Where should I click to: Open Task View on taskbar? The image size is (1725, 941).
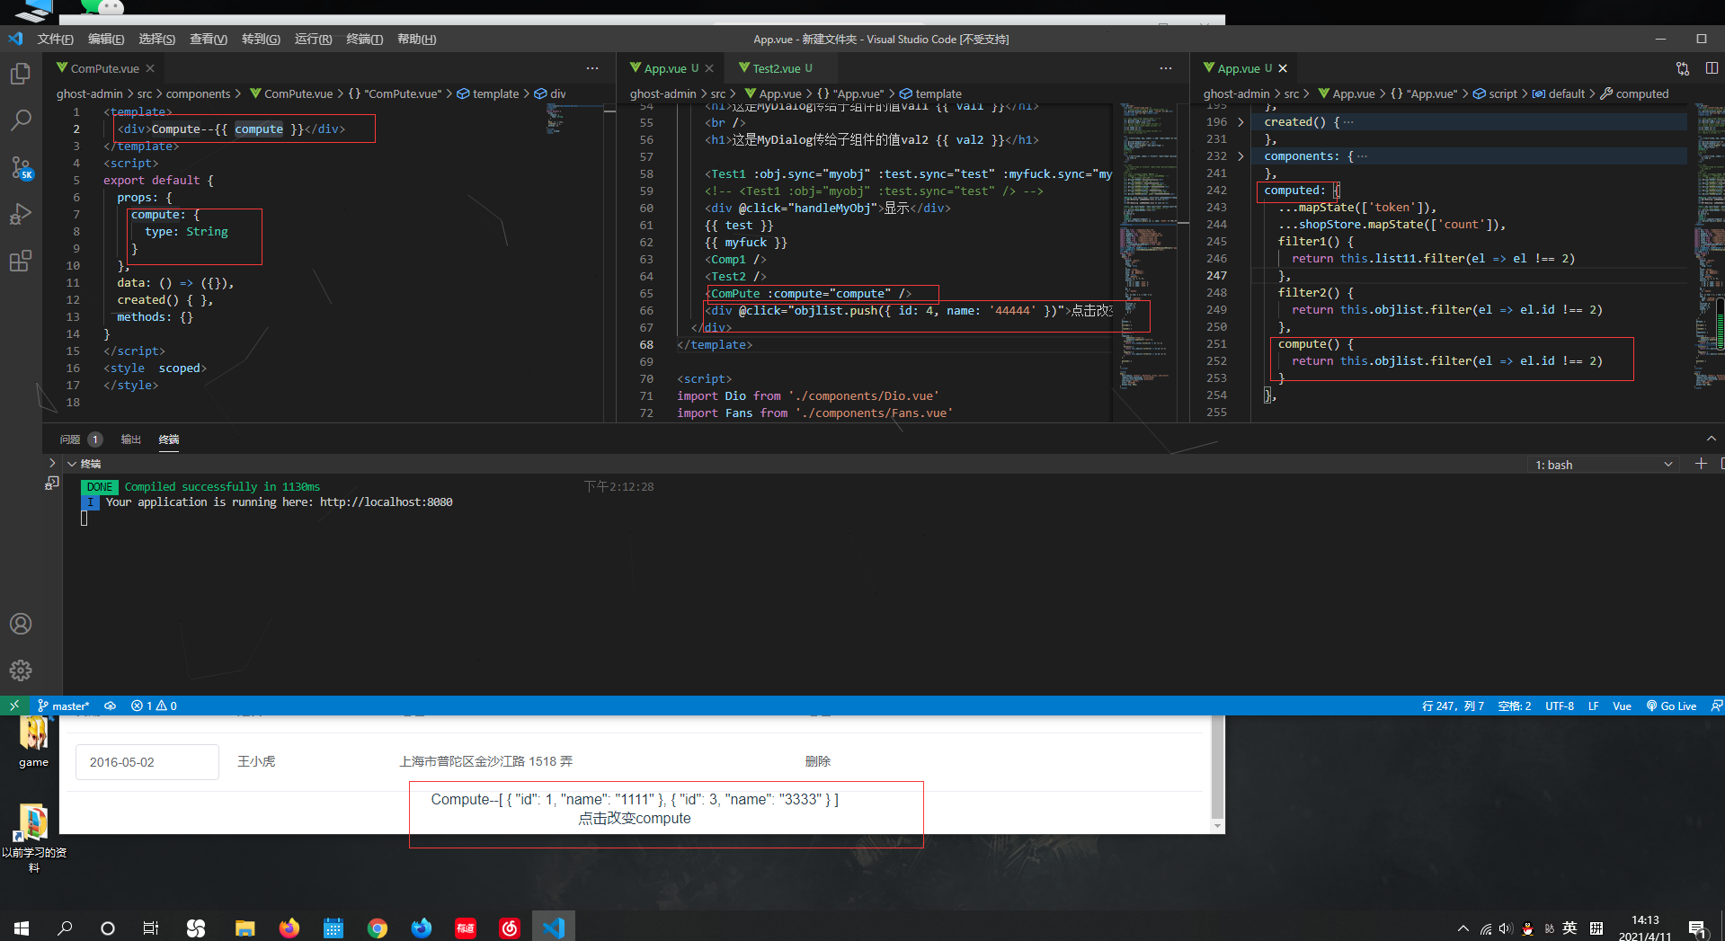point(151,928)
